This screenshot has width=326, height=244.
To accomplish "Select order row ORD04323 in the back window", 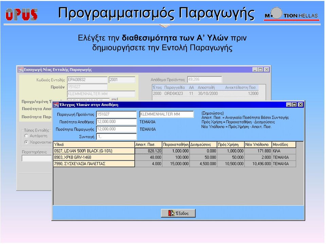I will point(205,94).
